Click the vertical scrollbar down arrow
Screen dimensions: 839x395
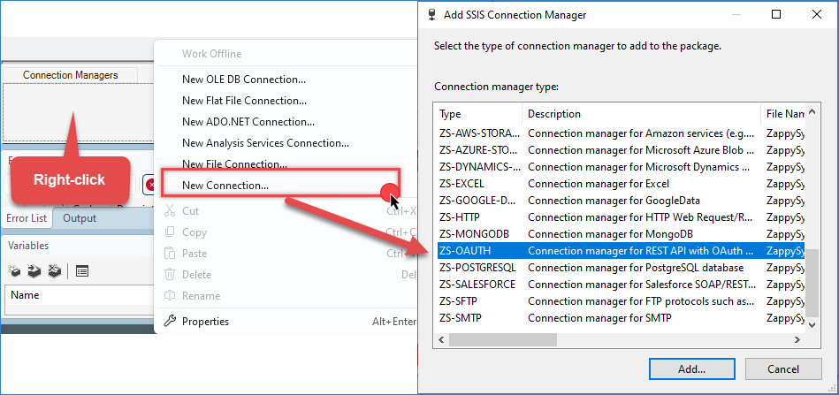click(813, 326)
